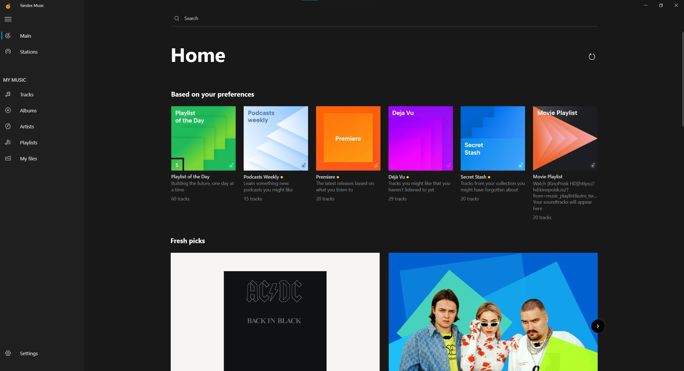
Task: Open Playlist of the Day cover
Action: pyautogui.click(x=203, y=138)
